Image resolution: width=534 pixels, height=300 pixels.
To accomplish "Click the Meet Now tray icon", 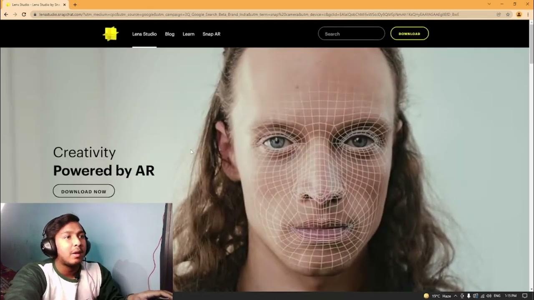I will (462, 296).
